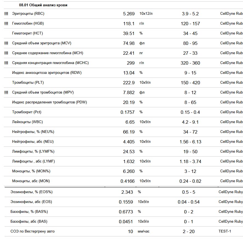Screen dimensions: 243x241
Task: Click the !!! alert beside Среднее содержание гемоглобина (MCH)
Action: [6, 53]
